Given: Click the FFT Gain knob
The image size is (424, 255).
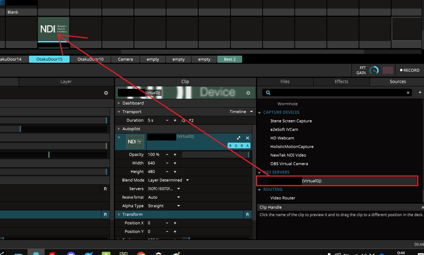Looking at the screenshot, I should point(374,70).
